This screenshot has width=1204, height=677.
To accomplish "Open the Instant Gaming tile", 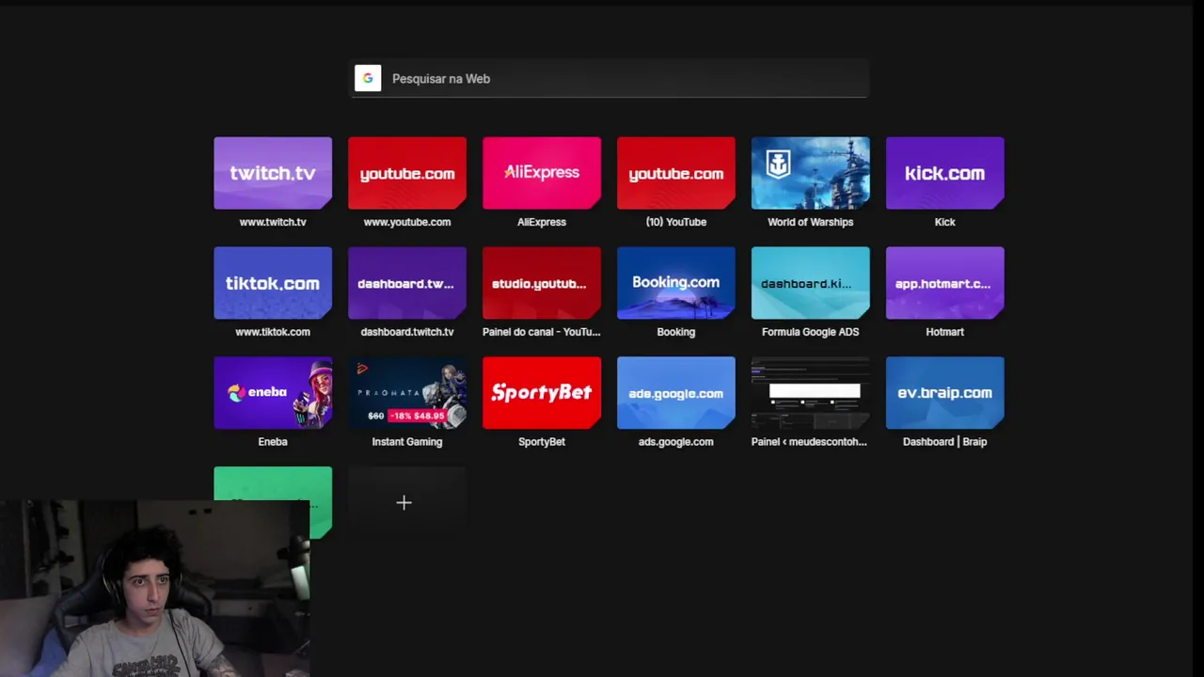I will point(407,393).
